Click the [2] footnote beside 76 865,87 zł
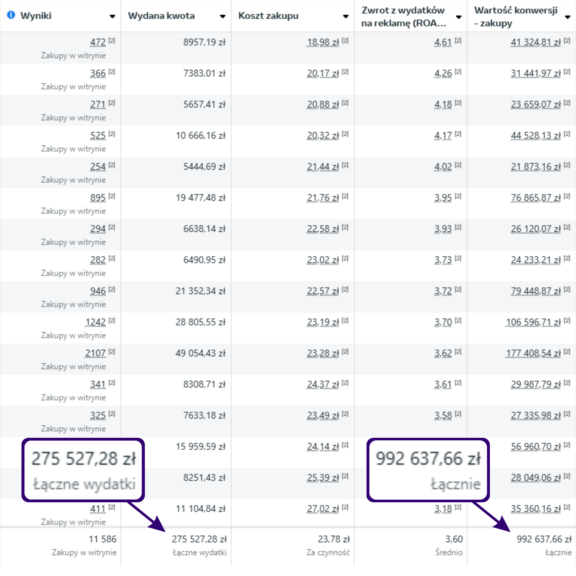This screenshot has height=576, width=576. [567, 196]
